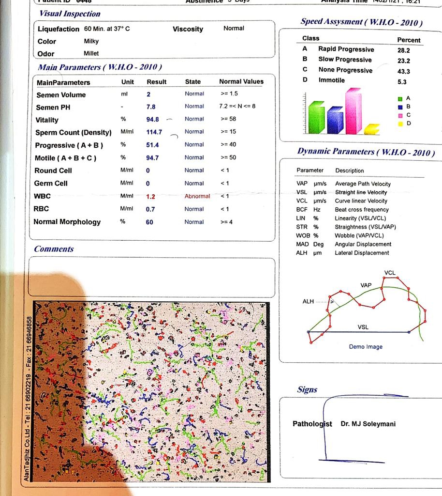
Task: Click the RBC result 0.7
Action: pyautogui.click(x=150, y=209)
